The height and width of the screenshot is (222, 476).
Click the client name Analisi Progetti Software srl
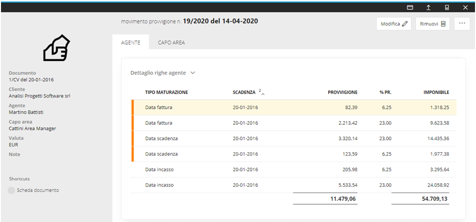pyautogui.click(x=39, y=96)
